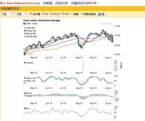Click the Stoch %D legend marker
This screenshot has width=145, height=121.
[25, 81]
